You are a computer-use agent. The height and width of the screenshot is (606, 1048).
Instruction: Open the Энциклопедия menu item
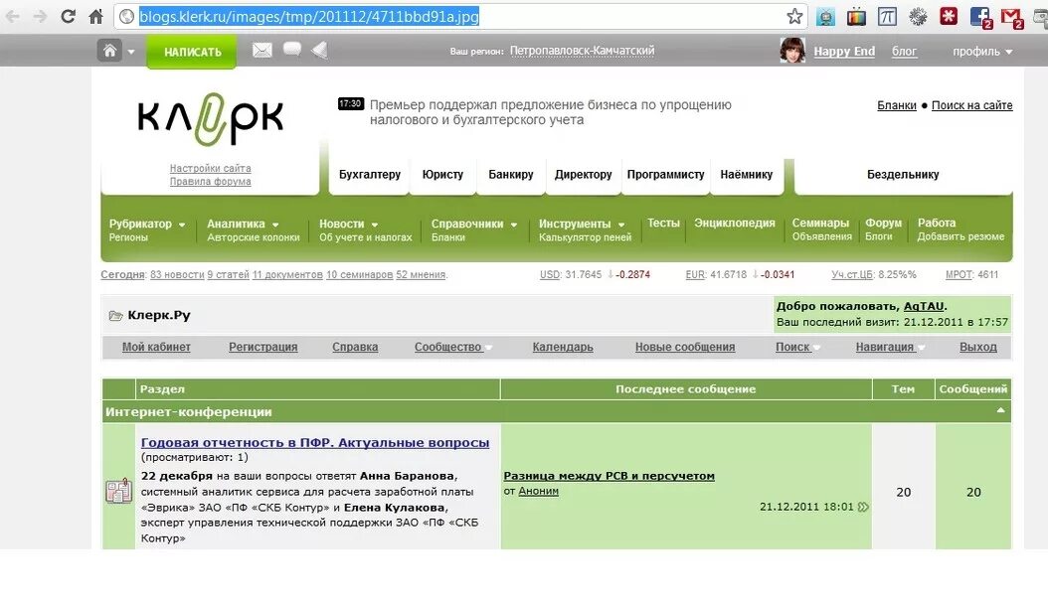tap(735, 224)
